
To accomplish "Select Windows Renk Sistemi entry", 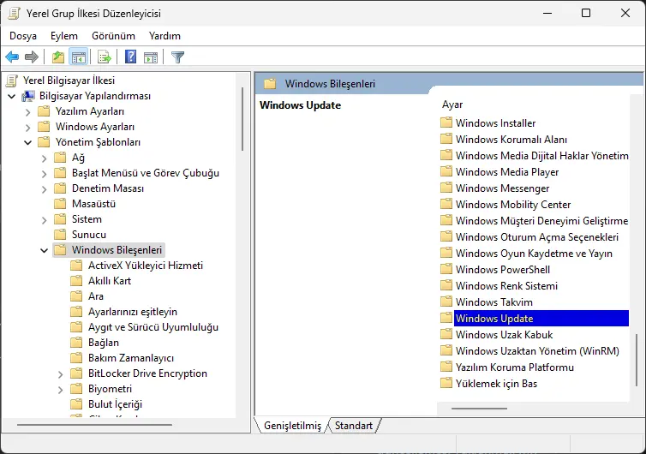I will pyautogui.click(x=506, y=285).
